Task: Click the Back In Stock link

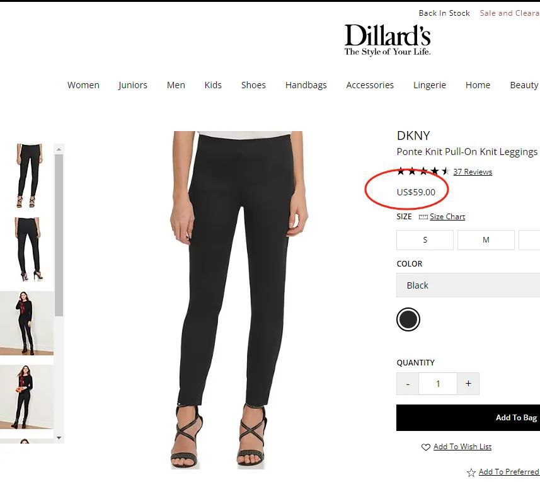Action: (444, 13)
